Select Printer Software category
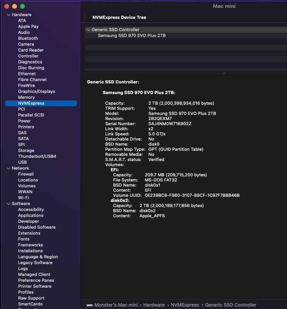Screen dimensions: 287x309 [x=35, y=287]
